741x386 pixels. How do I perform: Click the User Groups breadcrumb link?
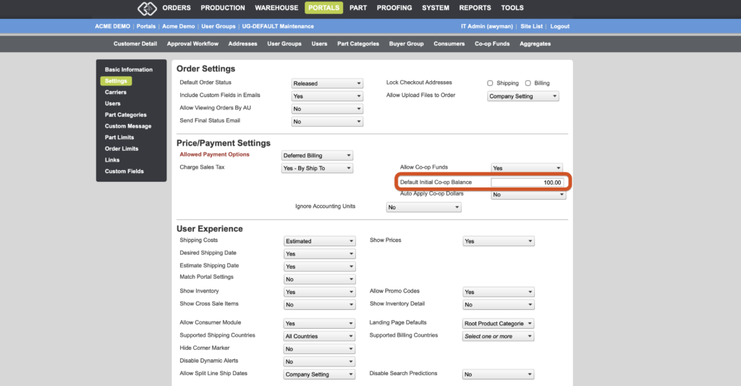[x=219, y=27]
